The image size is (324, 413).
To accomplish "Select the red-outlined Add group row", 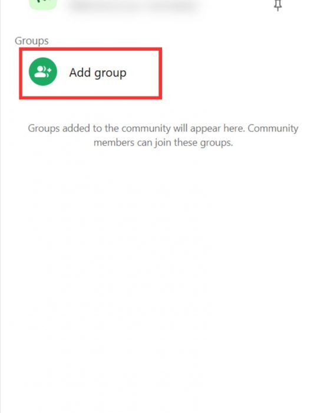I will coord(91,74).
